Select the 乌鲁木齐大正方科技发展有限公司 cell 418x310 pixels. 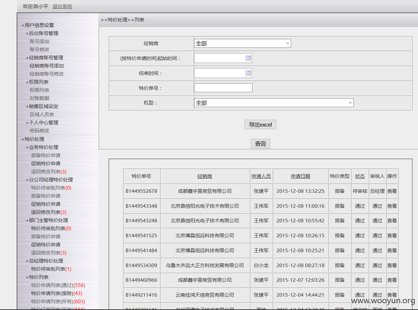[x=205, y=266]
